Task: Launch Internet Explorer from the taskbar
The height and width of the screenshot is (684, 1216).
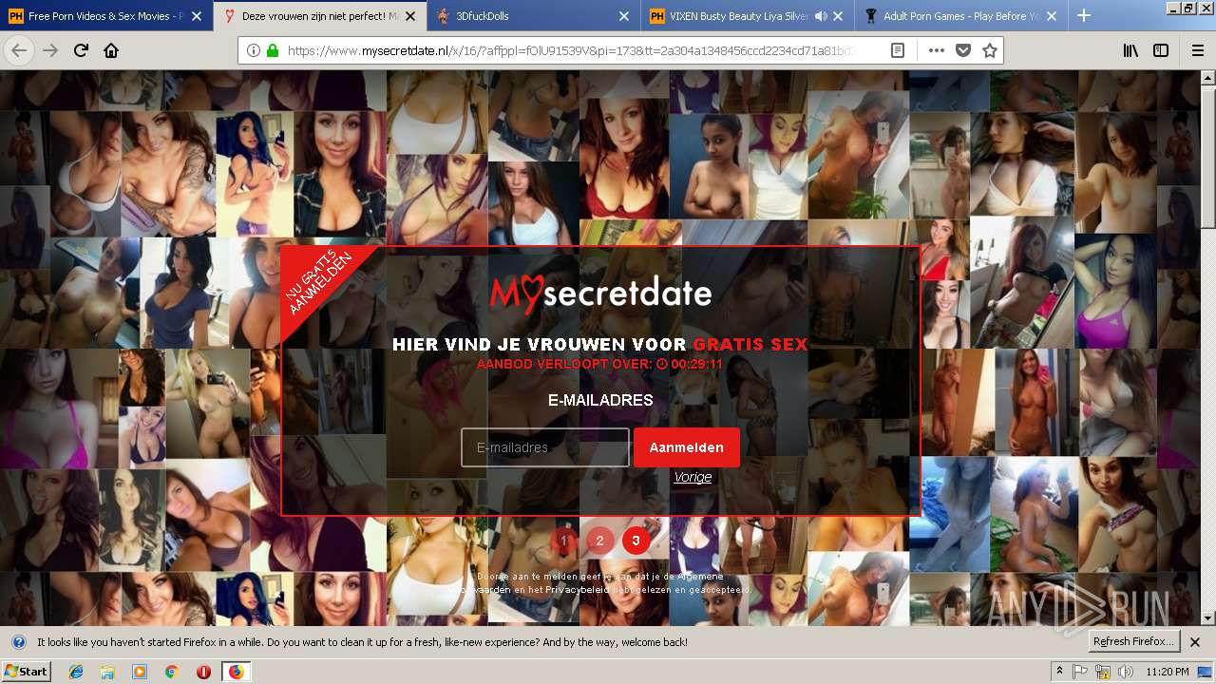Action: (76, 672)
